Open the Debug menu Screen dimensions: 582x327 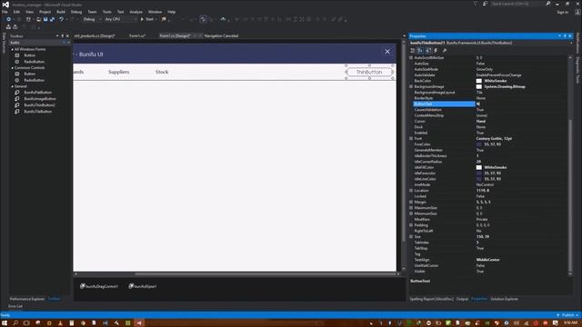pos(76,12)
